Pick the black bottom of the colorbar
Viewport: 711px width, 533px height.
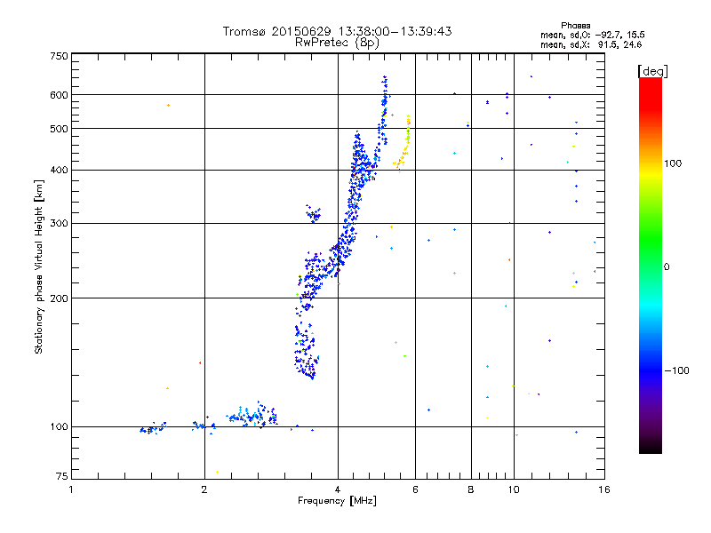pyautogui.click(x=651, y=447)
